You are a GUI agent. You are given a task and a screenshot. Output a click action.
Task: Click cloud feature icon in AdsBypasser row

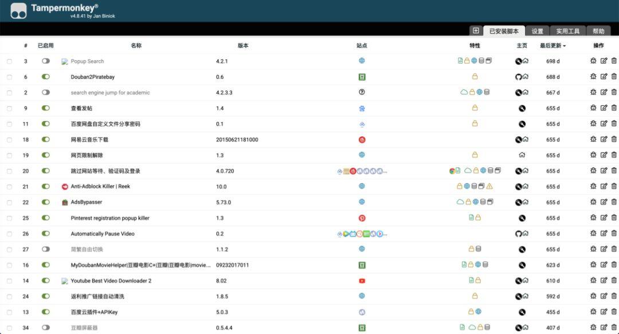(x=460, y=202)
